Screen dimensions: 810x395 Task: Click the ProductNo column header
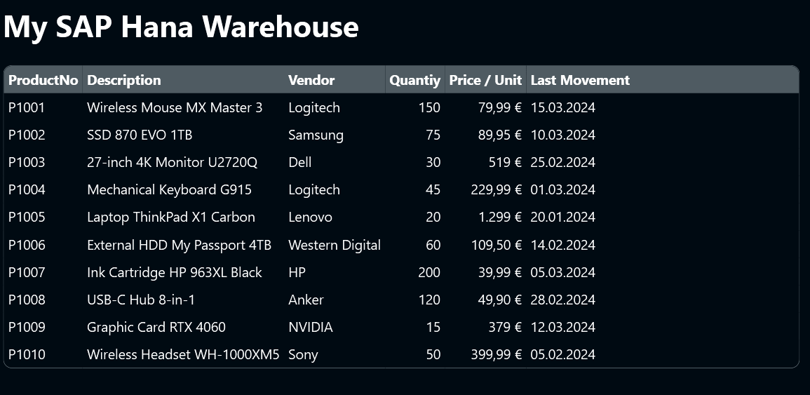[x=43, y=81]
